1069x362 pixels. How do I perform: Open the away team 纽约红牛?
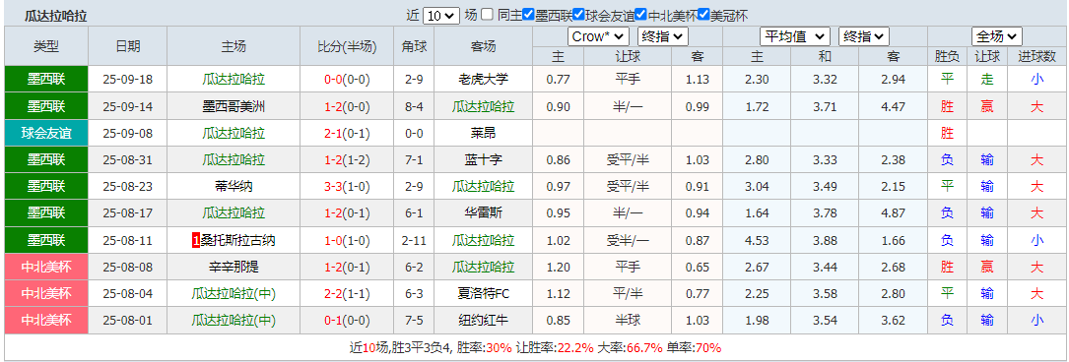coord(484,320)
